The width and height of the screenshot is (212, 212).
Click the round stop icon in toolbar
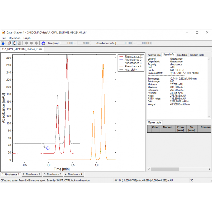tap(31, 43)
